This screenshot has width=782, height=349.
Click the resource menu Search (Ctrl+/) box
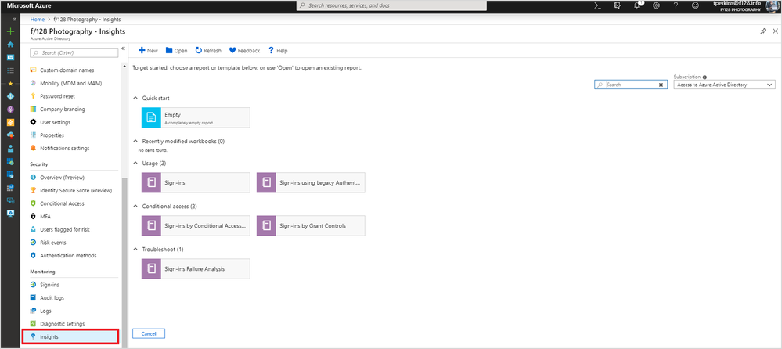[x=74, y=52]
